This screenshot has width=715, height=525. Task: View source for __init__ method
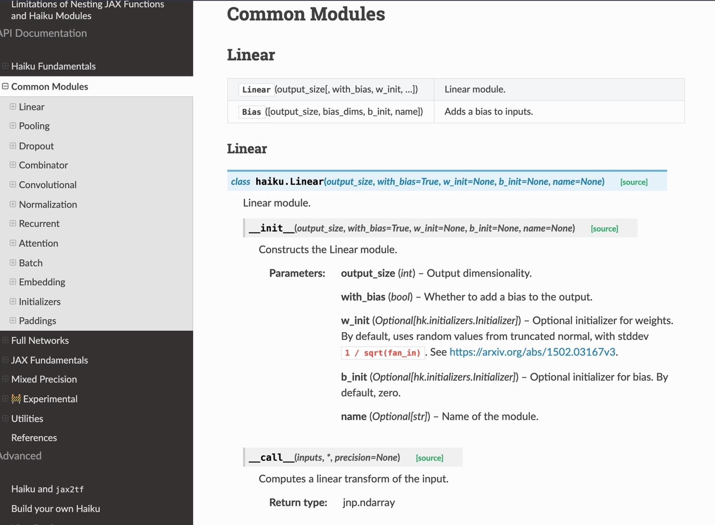[604, 229]
